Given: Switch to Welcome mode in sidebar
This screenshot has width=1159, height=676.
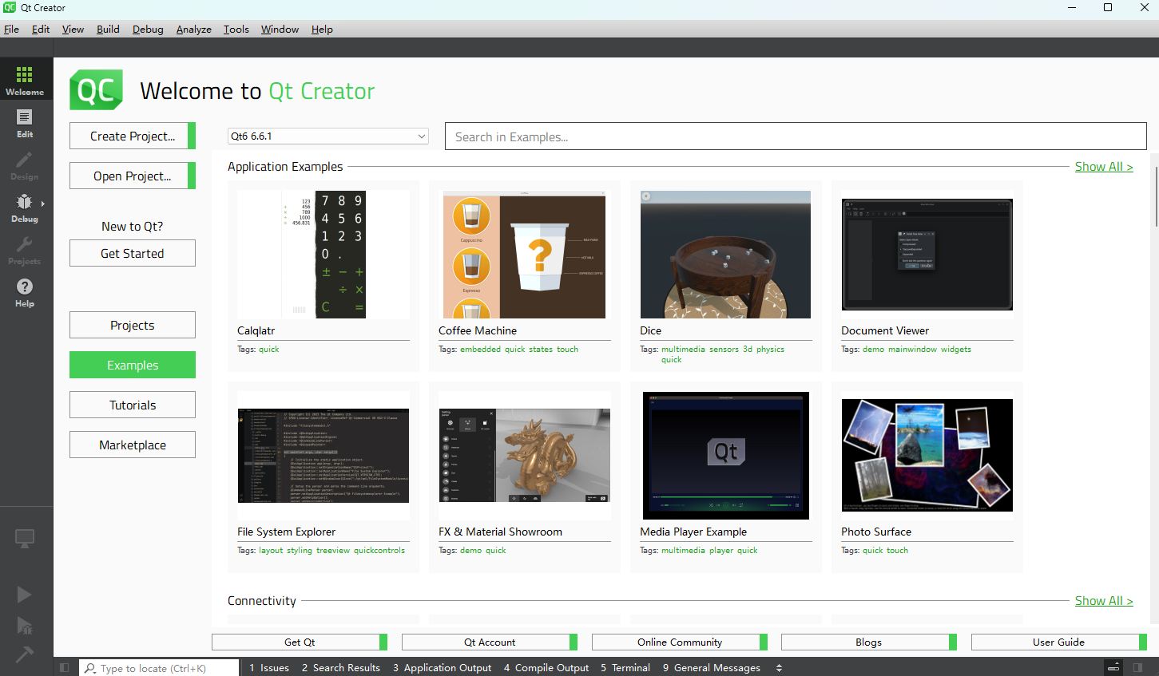Looking at the screenshot, I should pyautogui.click(x=25, y=81).
